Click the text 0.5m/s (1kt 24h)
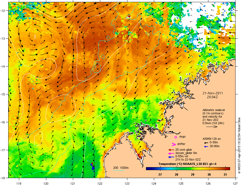Image resolution: width=241 pixels, height=186 pixels. (213, 123)
